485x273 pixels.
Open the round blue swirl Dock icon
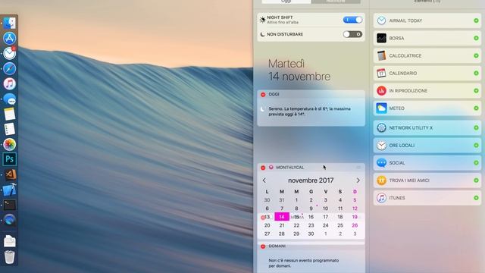[x=10, y=220]
